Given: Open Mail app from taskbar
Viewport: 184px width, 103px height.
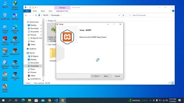Looking at the screenshot, I should [43, 100].
